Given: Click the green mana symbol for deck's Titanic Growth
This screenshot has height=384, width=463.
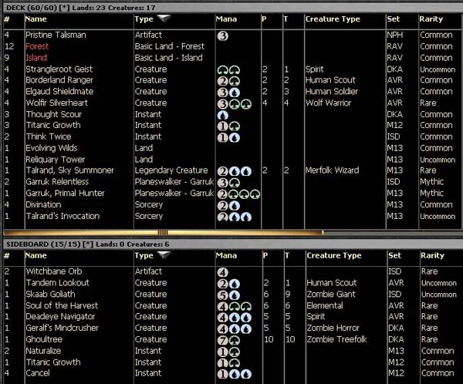Looking at the screenshot, I should tap(235, 126).
